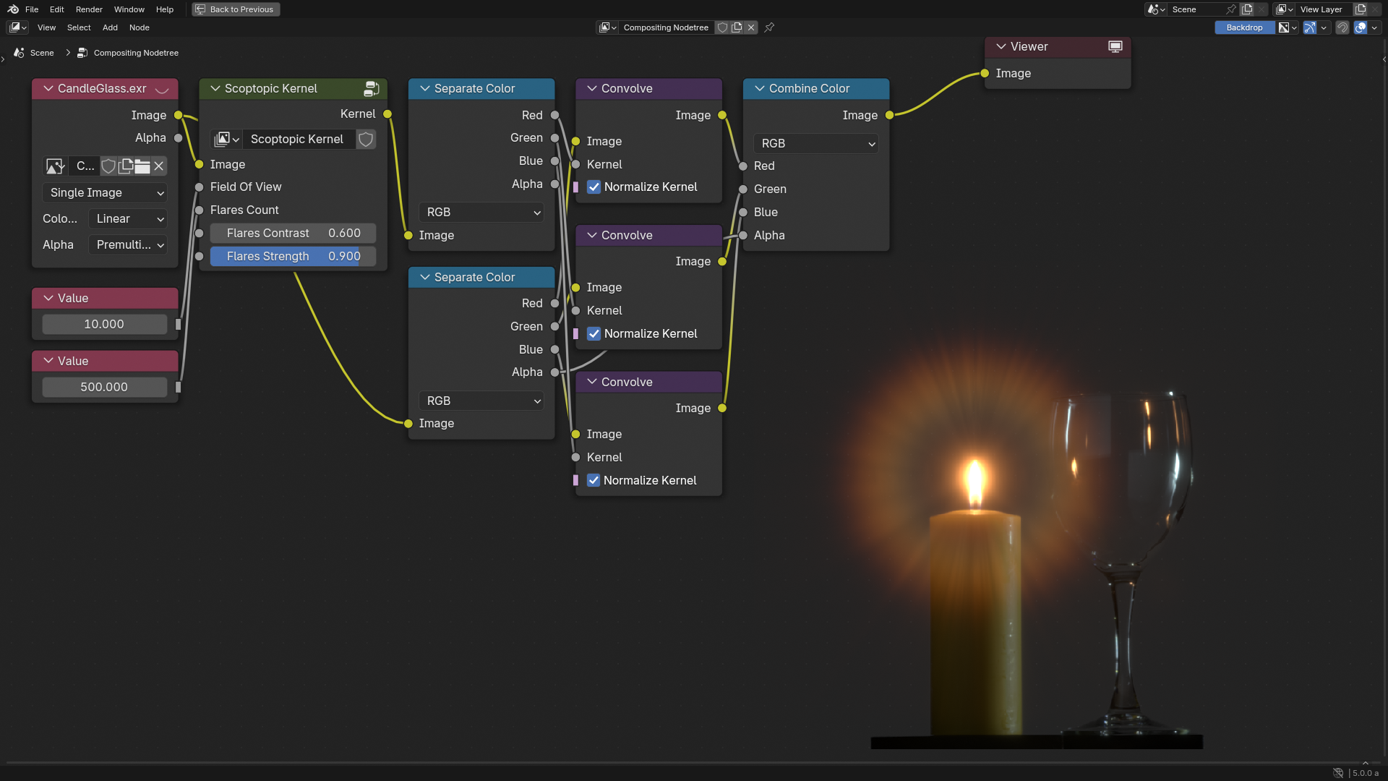Open the Add menu in node editor
Screen dimensions: 1388x781
[x=110, y=27]
